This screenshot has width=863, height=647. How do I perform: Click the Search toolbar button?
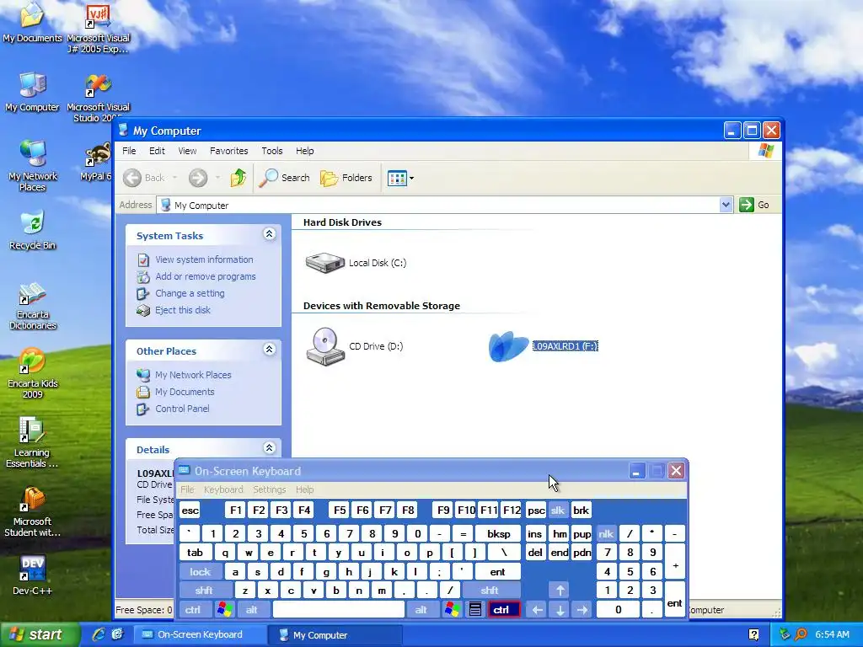click(x=284, y=178)
